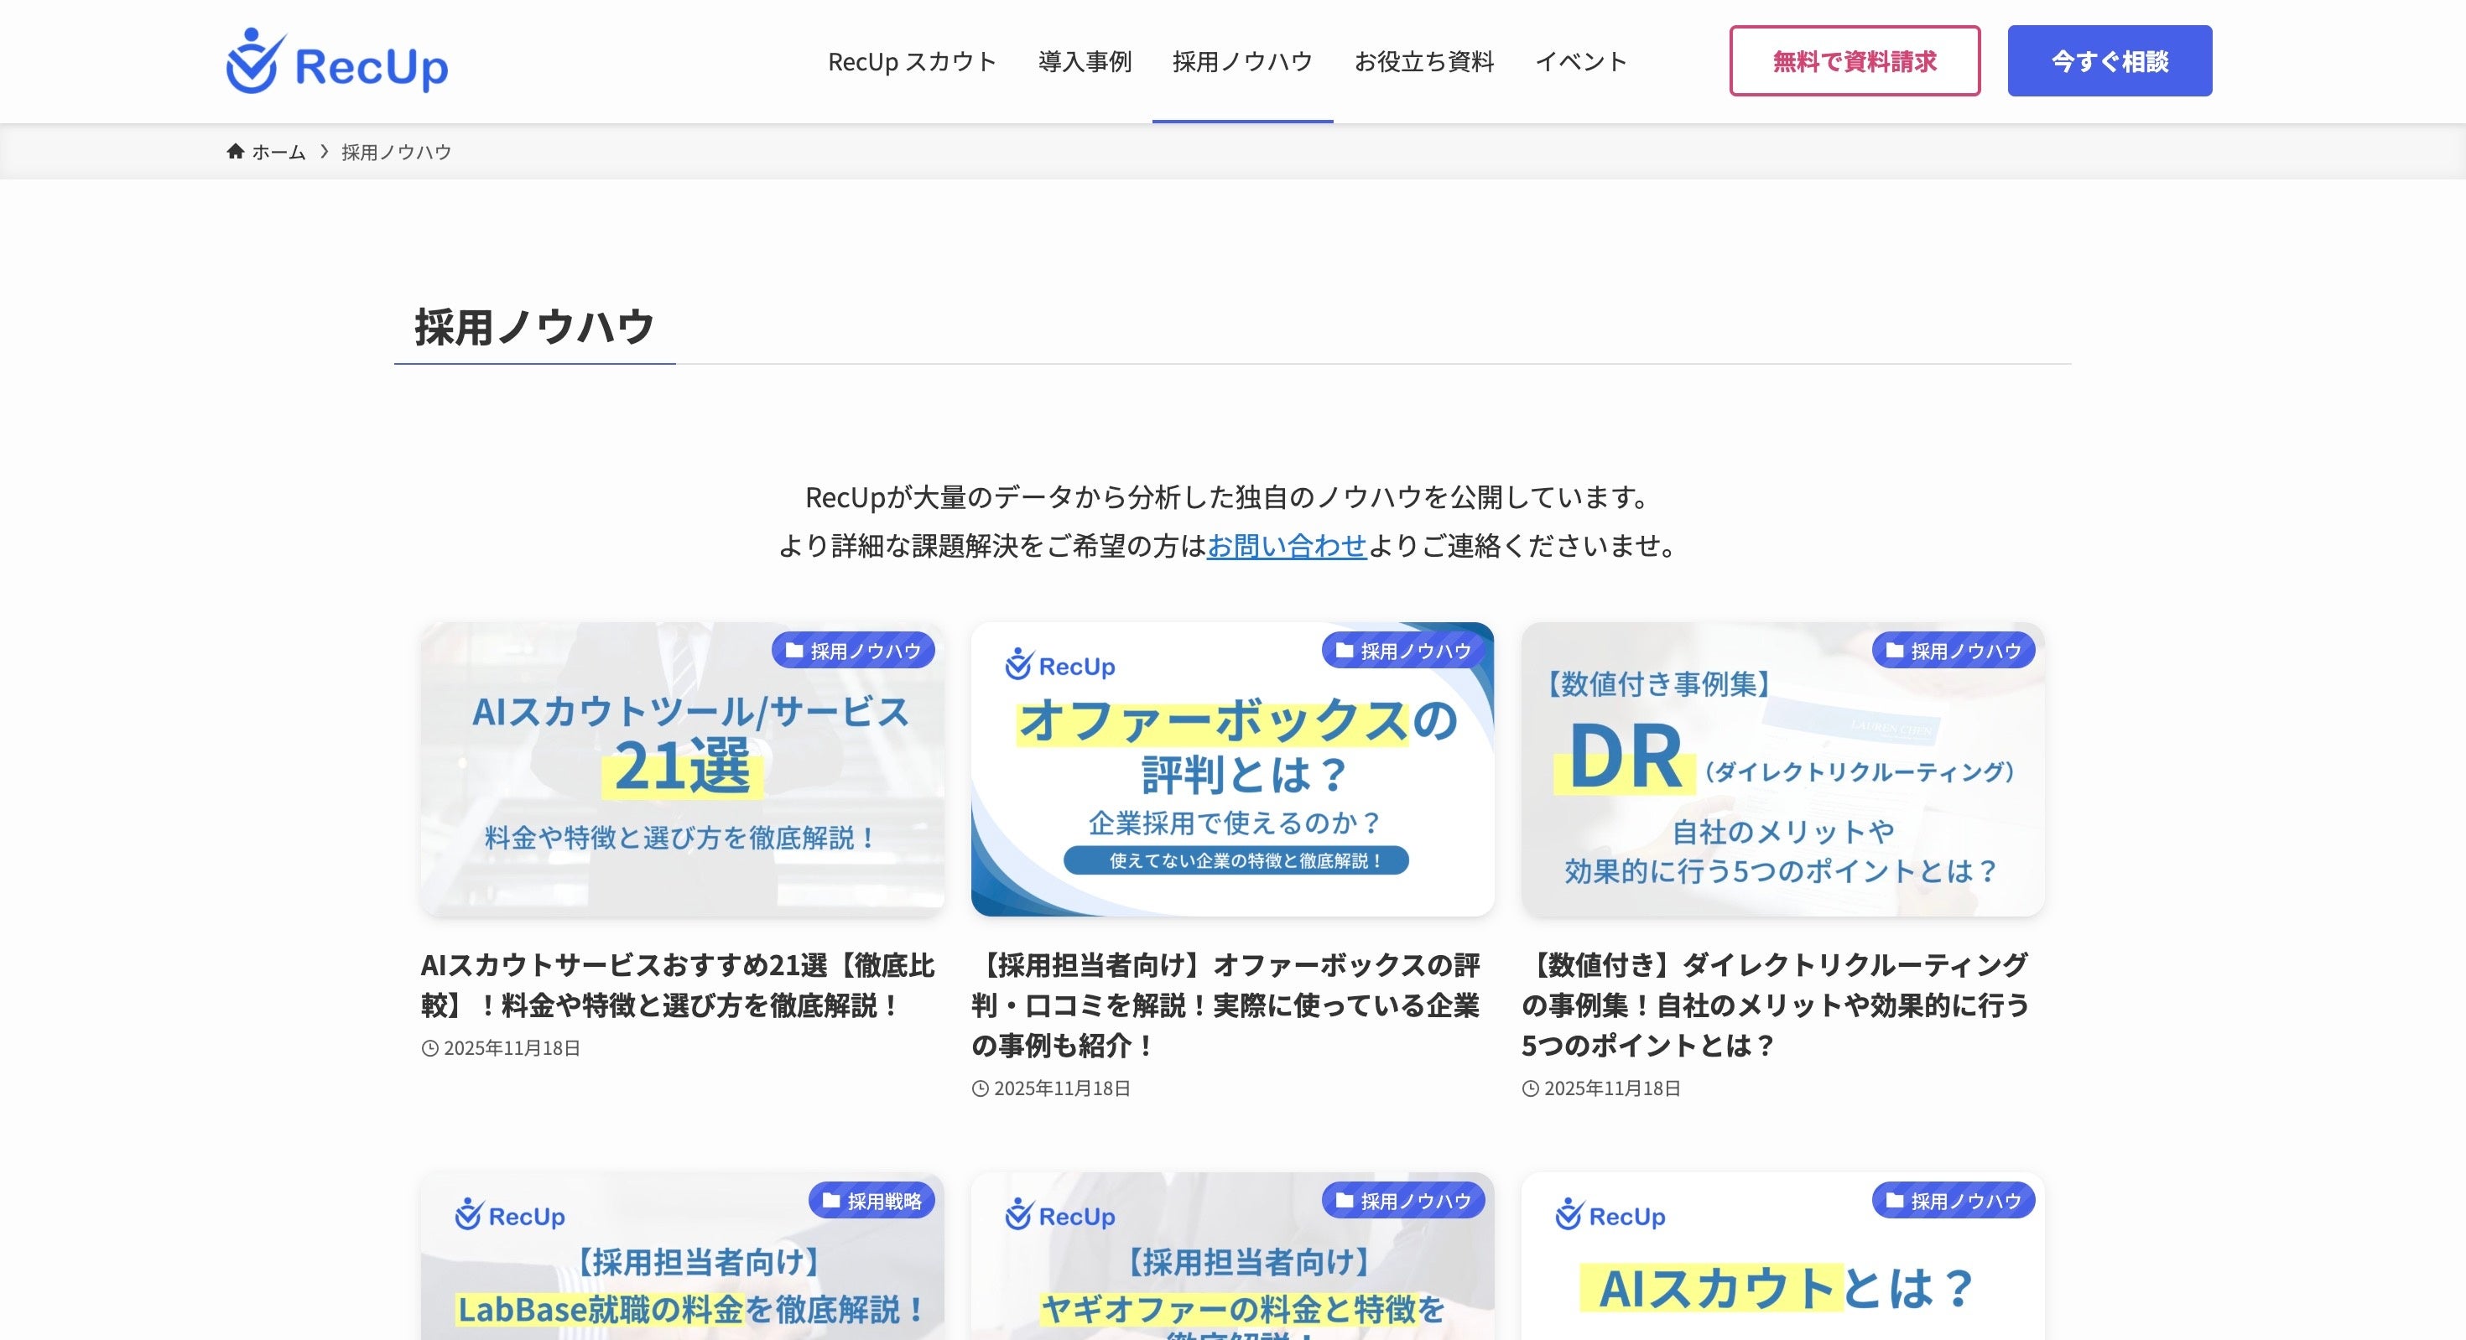Click the 採用ノウハウ tag on AIスカウト21選 card
Screen dimensions: 2466x1340
click(x=853, y=651)
